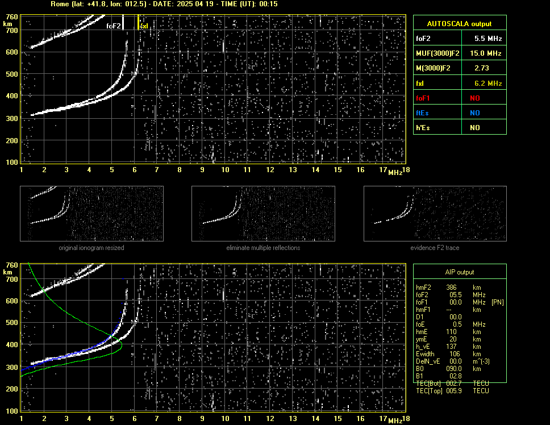
Task: Open the evidence F2 trace thumbnail
Action: (435, 214)
